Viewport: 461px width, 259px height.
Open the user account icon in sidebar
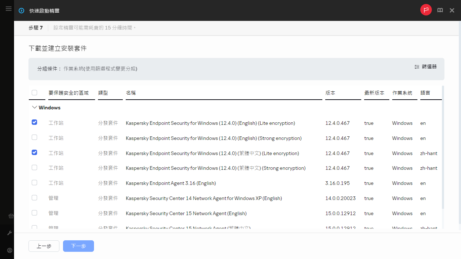tap(10, 250)
